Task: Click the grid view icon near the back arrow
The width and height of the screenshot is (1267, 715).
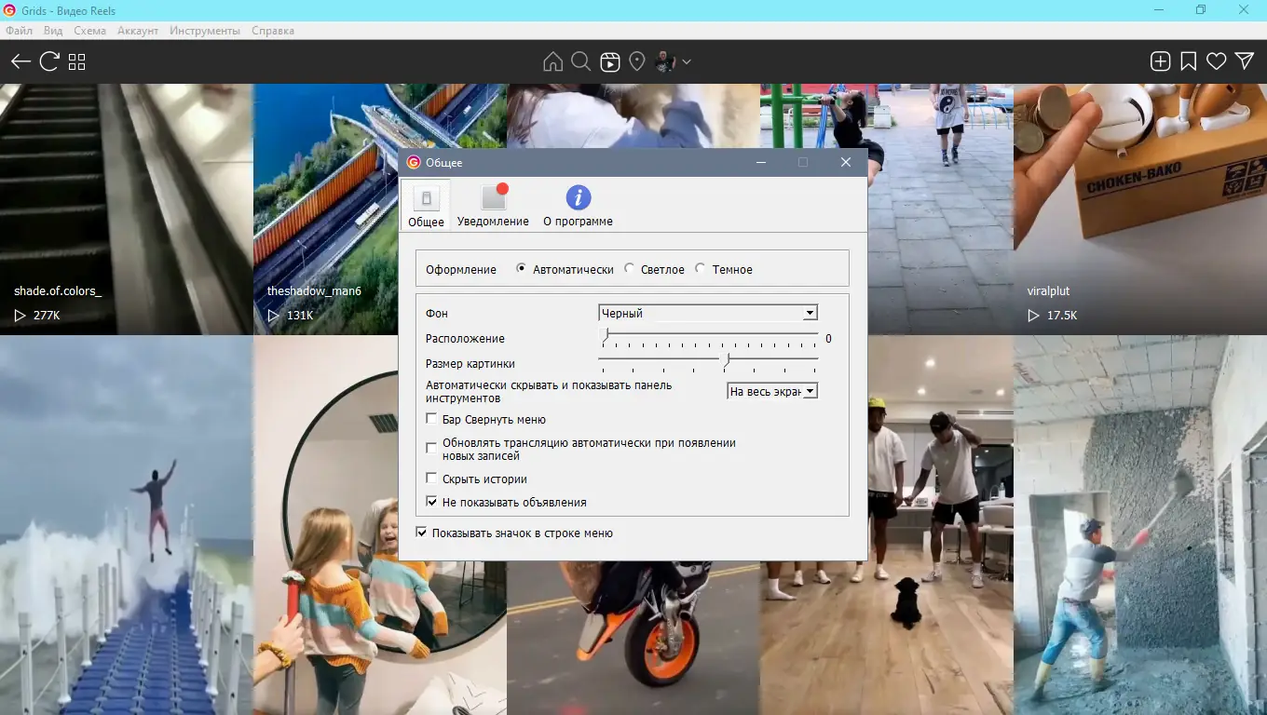Action: tap(76, 61)
